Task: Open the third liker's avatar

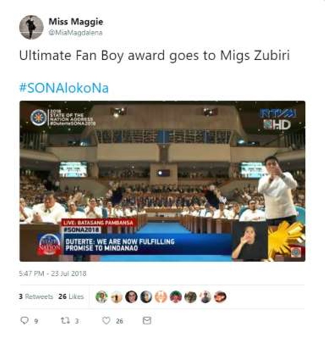Action: pyautogui.click(x=131, y=297)
